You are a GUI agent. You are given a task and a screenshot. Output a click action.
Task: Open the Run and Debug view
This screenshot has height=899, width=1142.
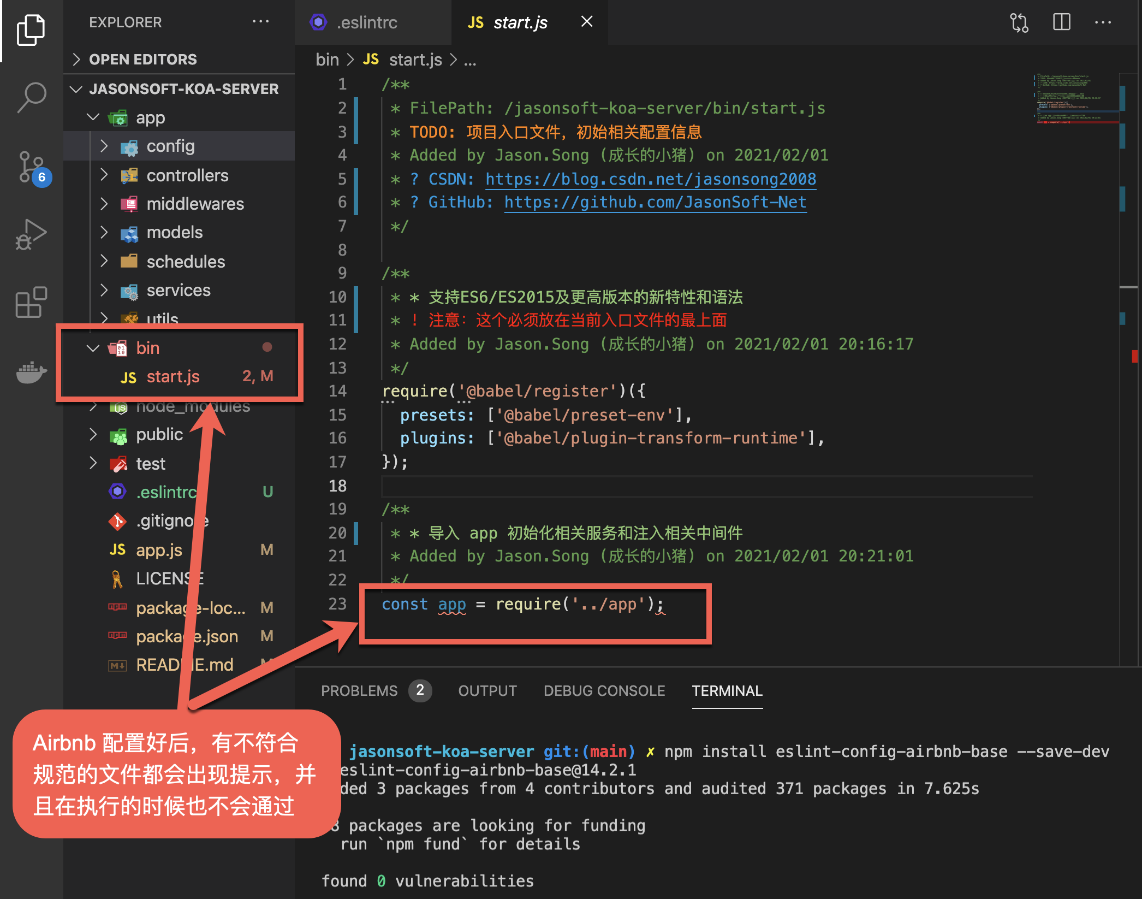[31, 235]
